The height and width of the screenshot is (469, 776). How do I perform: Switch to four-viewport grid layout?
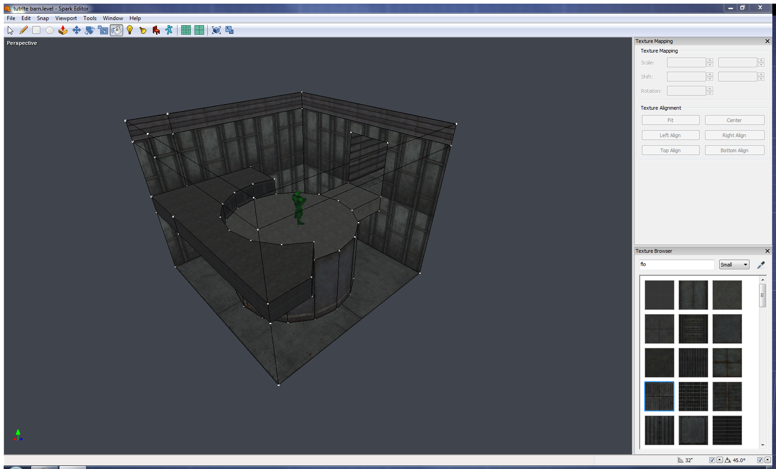[186, 30]
